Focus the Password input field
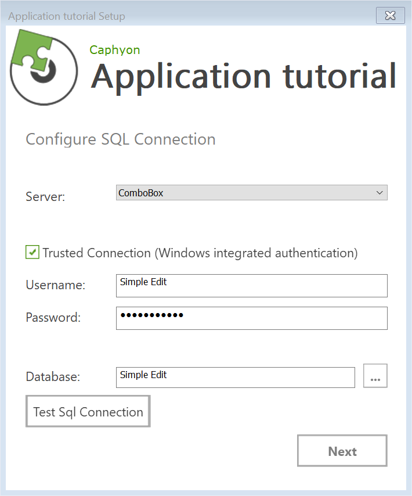Image resolution: width=412 pixels, height=496 pixels. (x=251, y=318)
